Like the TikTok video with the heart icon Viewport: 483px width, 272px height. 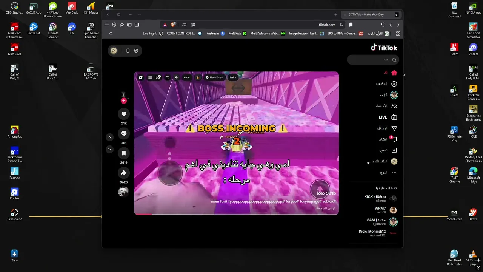click(124, 114)
